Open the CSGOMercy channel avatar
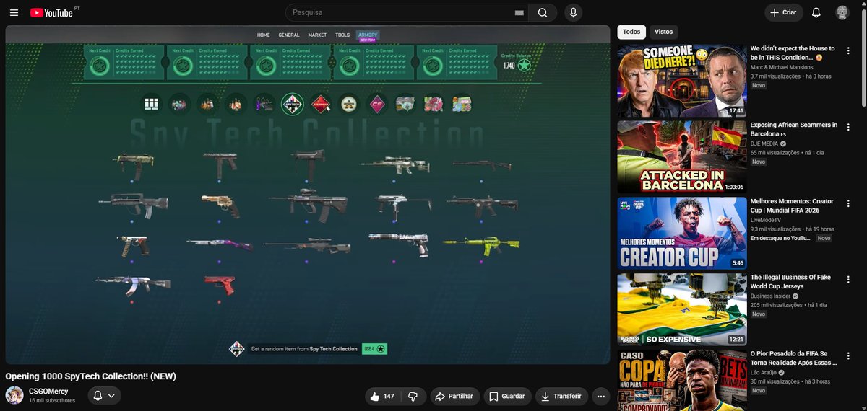The width and height of the screenshot is (867, 411). (14, 395)
